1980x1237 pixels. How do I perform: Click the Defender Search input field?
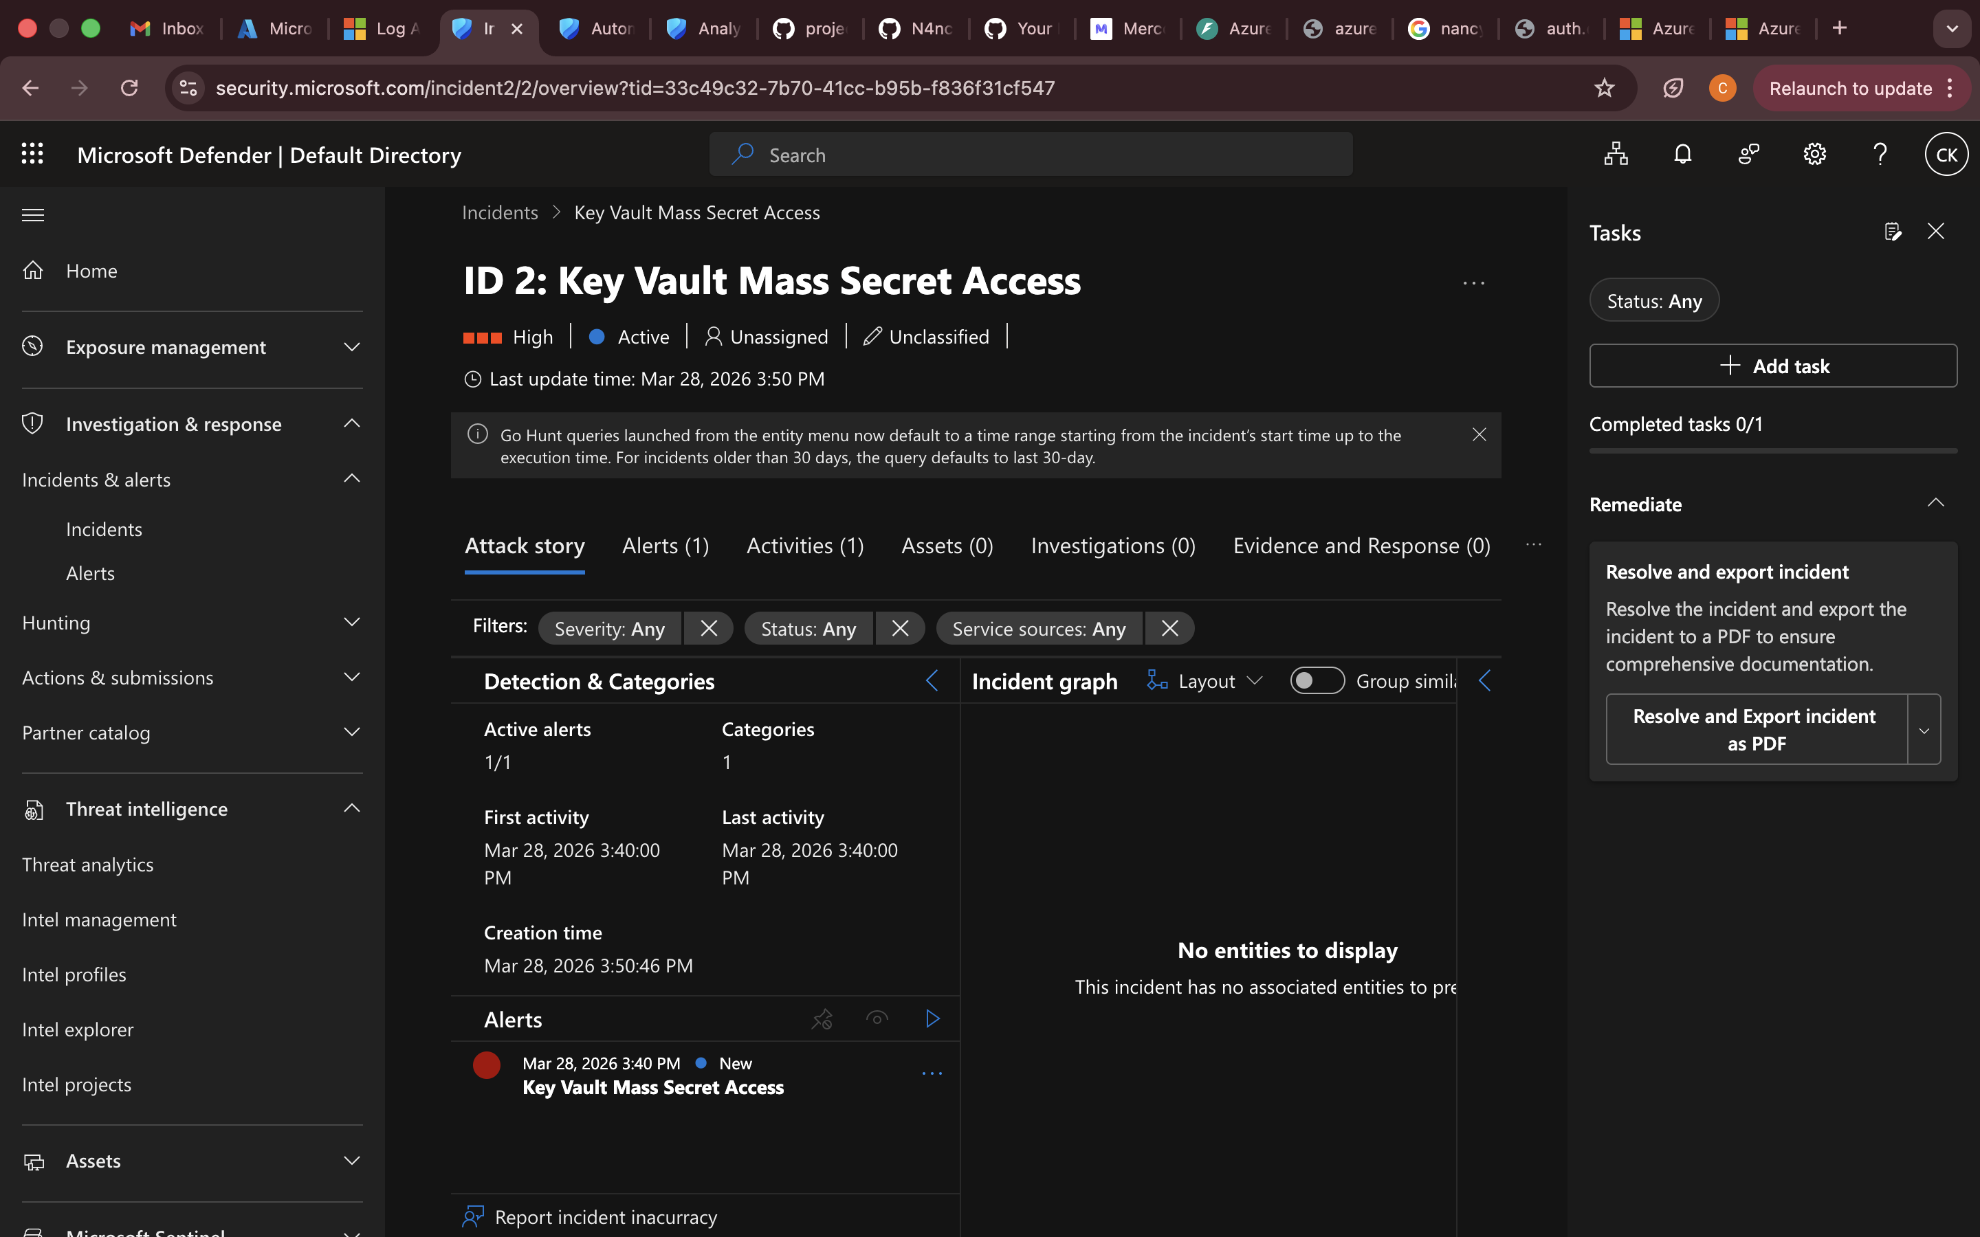pos(1031,155)
